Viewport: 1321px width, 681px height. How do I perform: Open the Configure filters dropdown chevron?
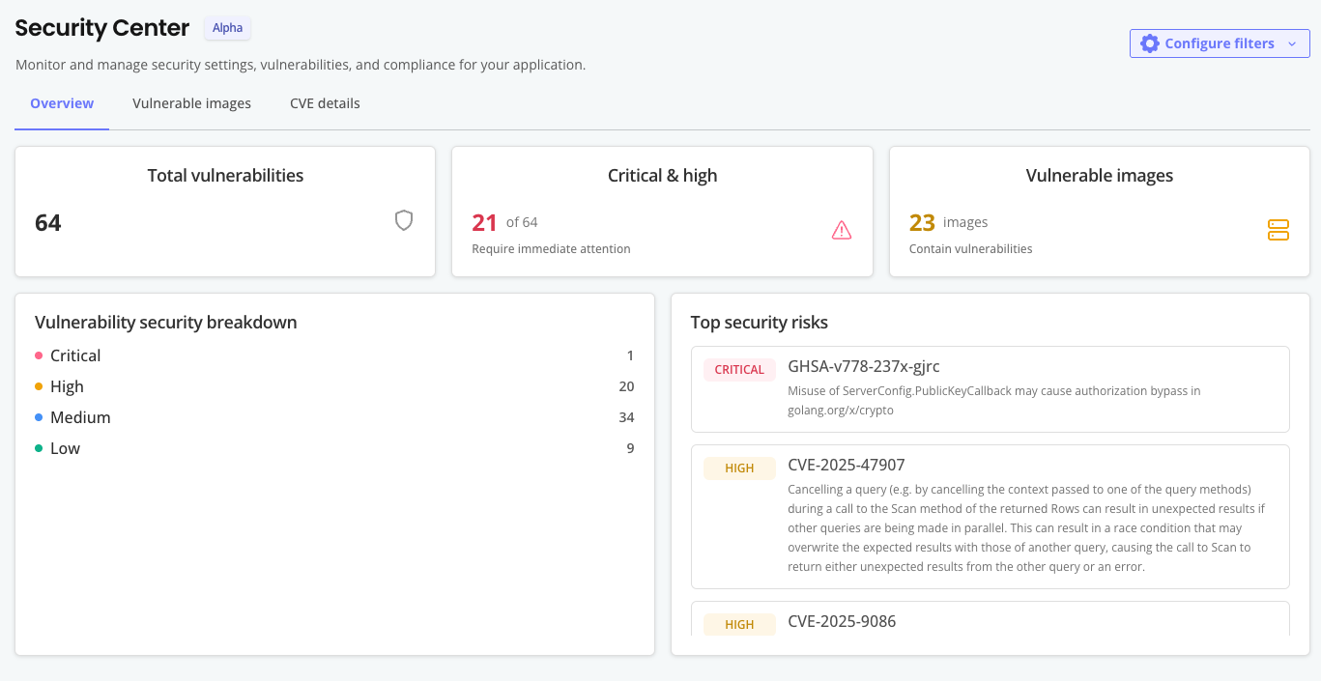(1293, 43)
